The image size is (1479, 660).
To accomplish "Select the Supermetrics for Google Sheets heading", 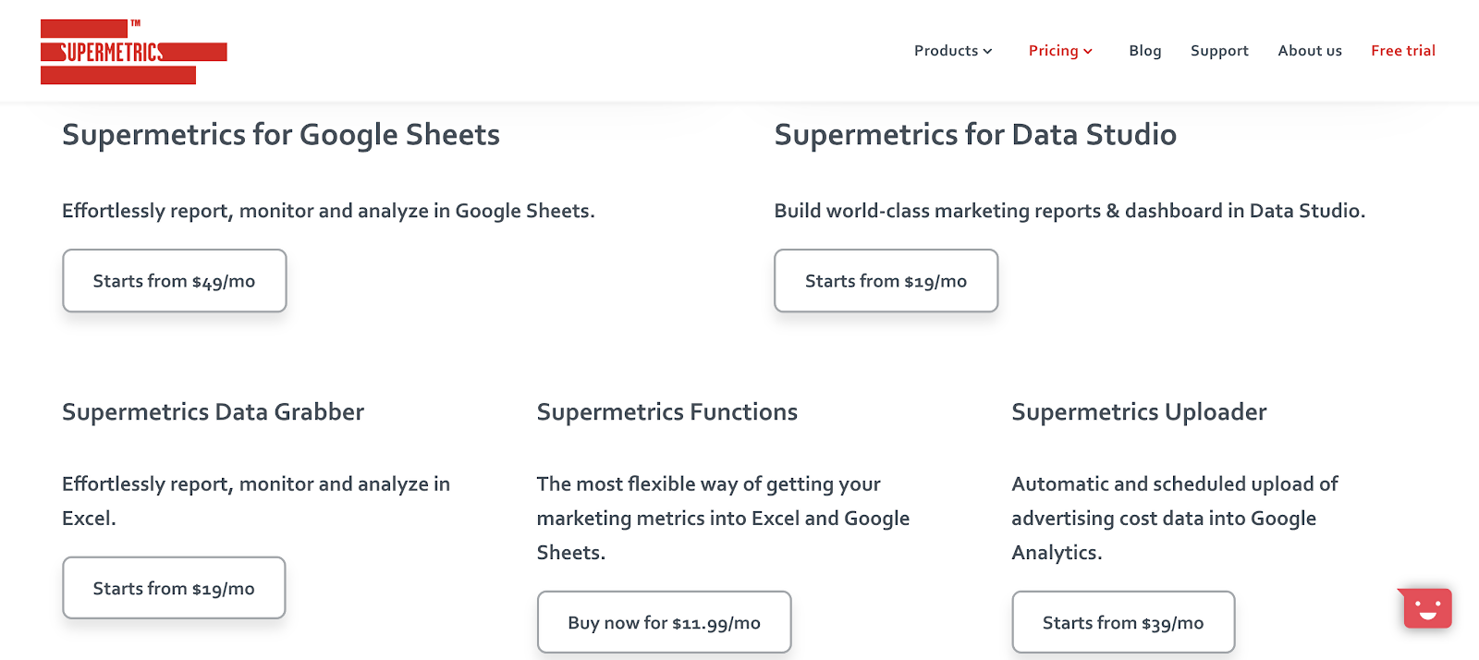I will pyautogui.click(x=280, y=135).
